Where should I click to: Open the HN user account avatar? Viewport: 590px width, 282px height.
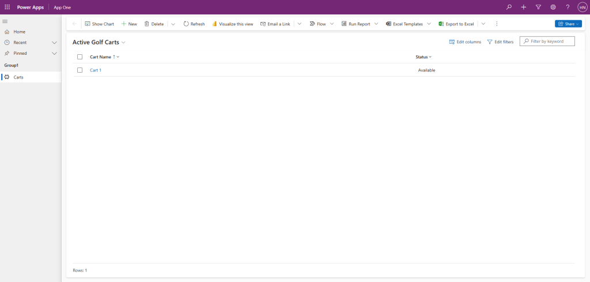click(582, 7)
